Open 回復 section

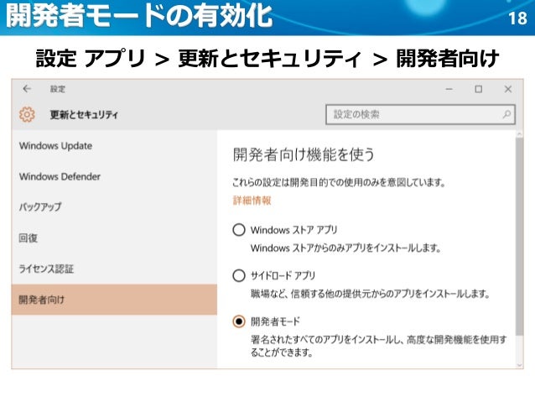[x=114, y=238]
